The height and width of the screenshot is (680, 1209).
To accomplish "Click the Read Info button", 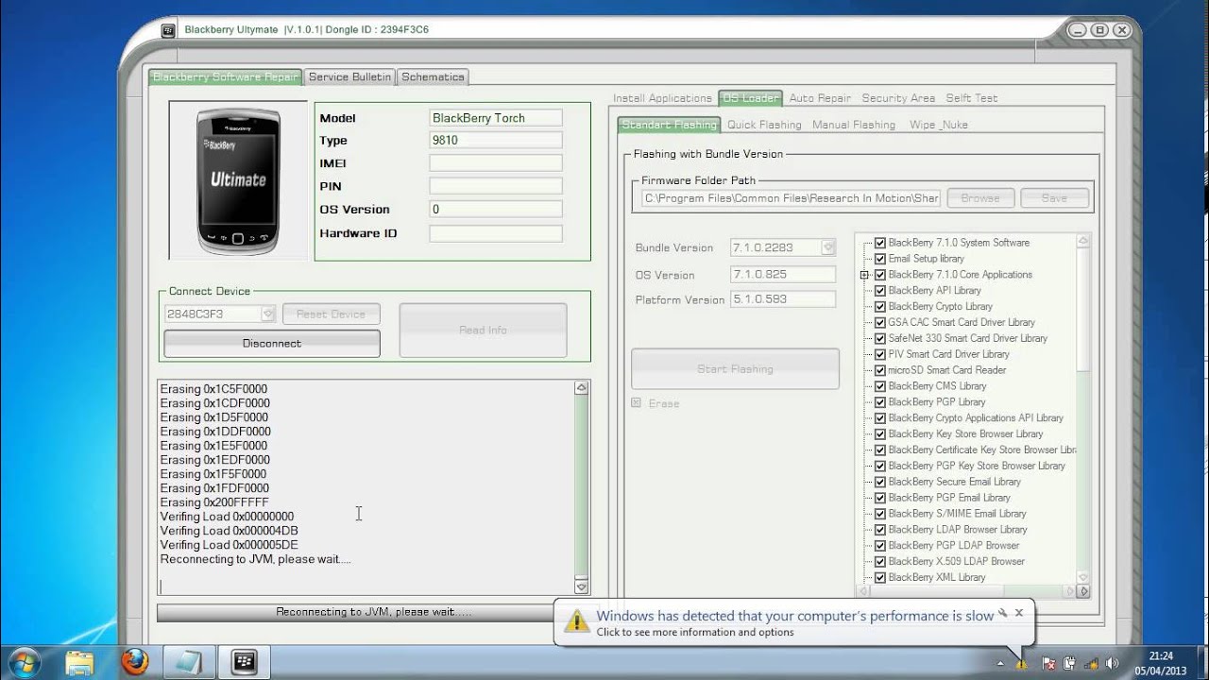I will tap(483, 331).
